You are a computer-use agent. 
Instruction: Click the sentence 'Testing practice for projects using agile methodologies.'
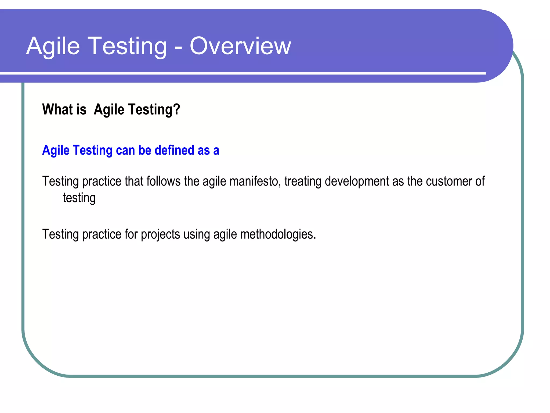click(x=179, y=234)
